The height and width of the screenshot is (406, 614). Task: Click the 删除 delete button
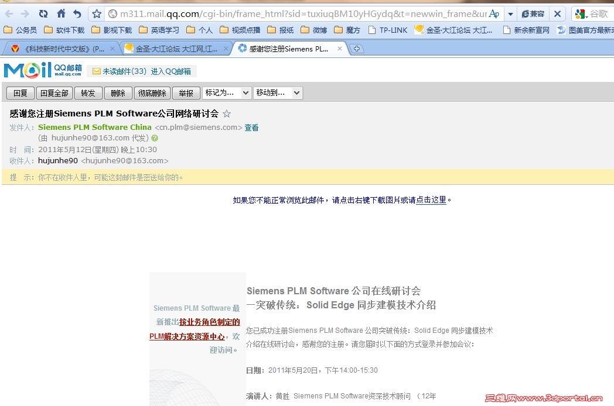pos(118,93)
